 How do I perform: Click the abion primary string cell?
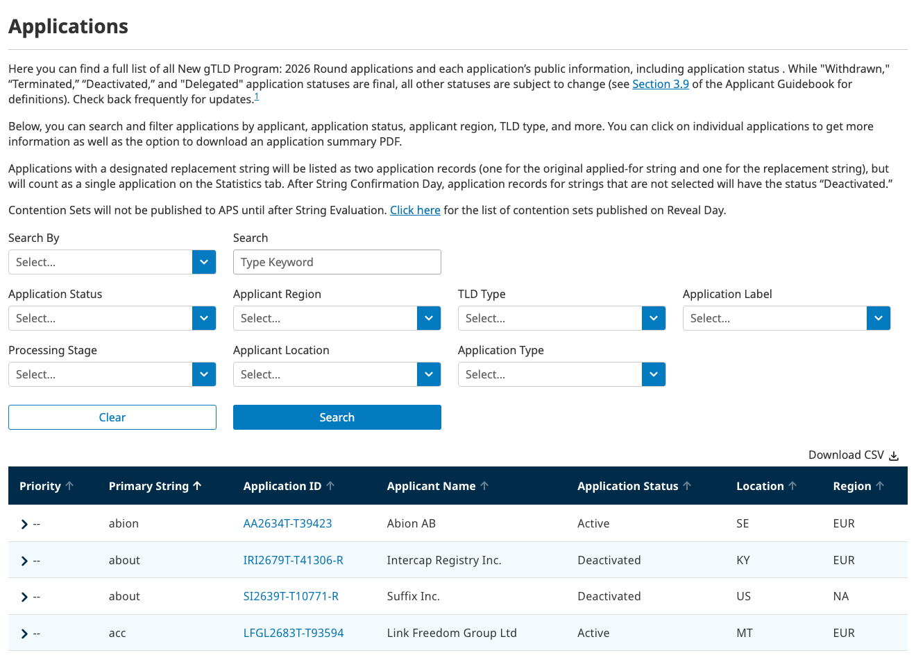[x=124, y=523]
